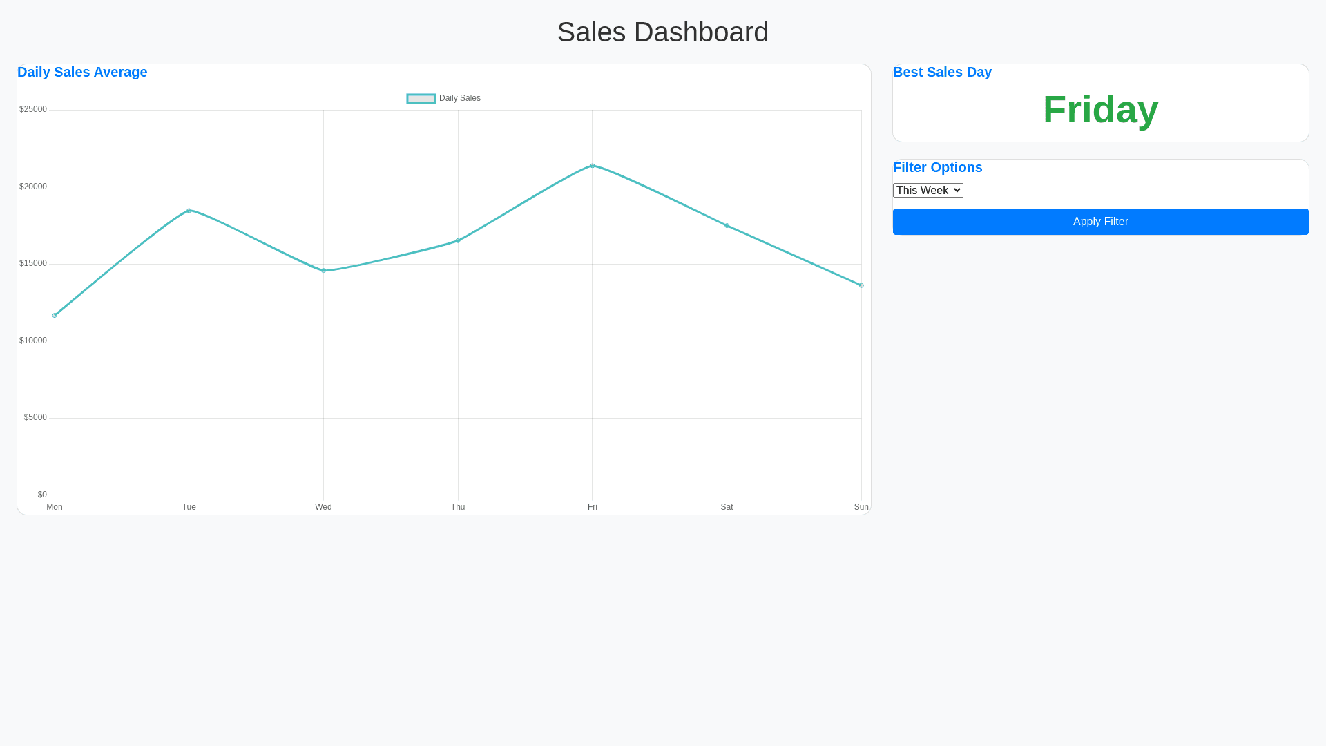The image size is (1326, 746).
Task: Click the Friday best sales day text
Action: [x=1100, y=110]
